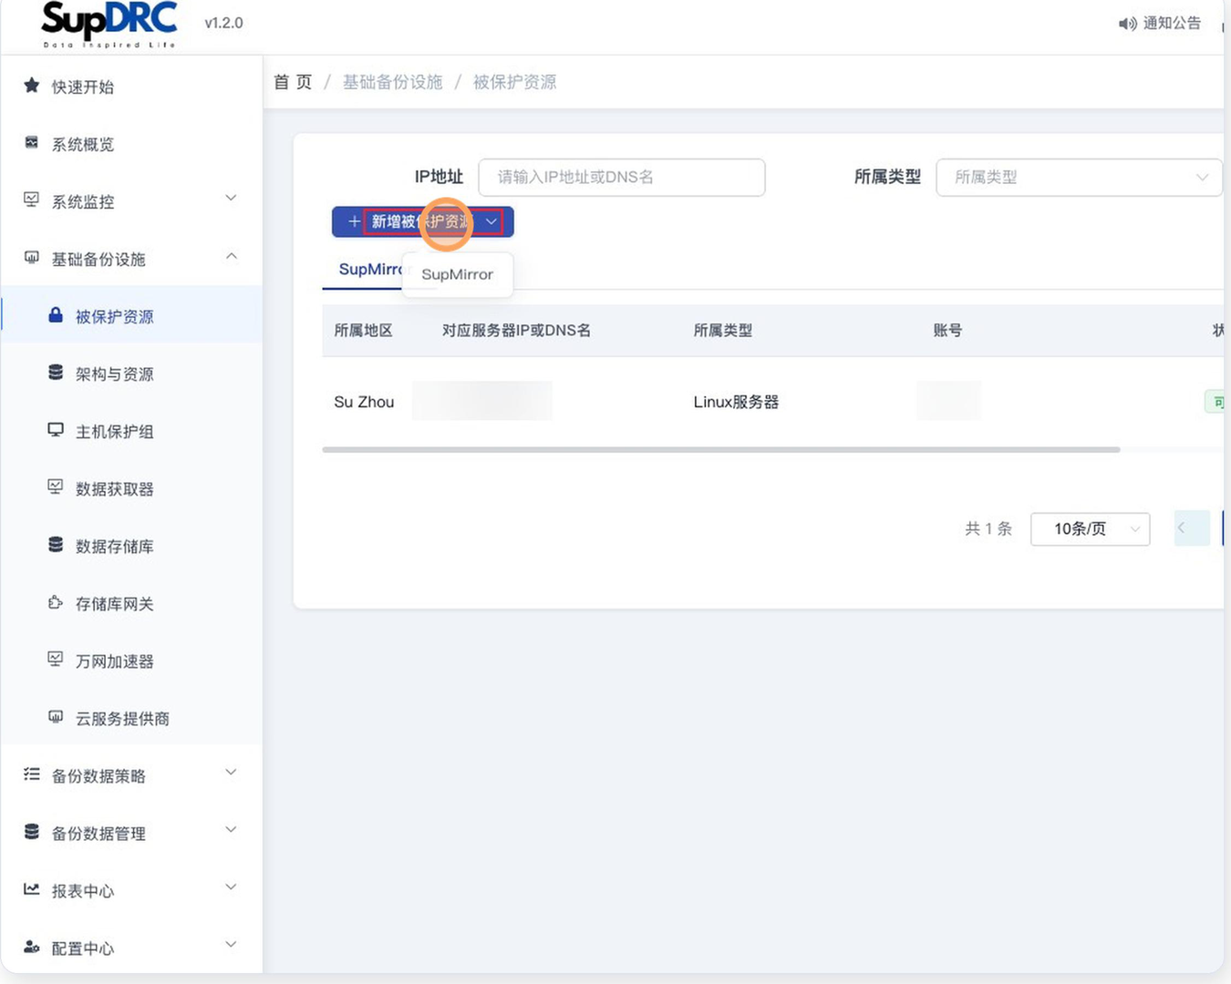Click the Linux服务器 table cell
Screen dimensions: 1231x984
(736, 402)
